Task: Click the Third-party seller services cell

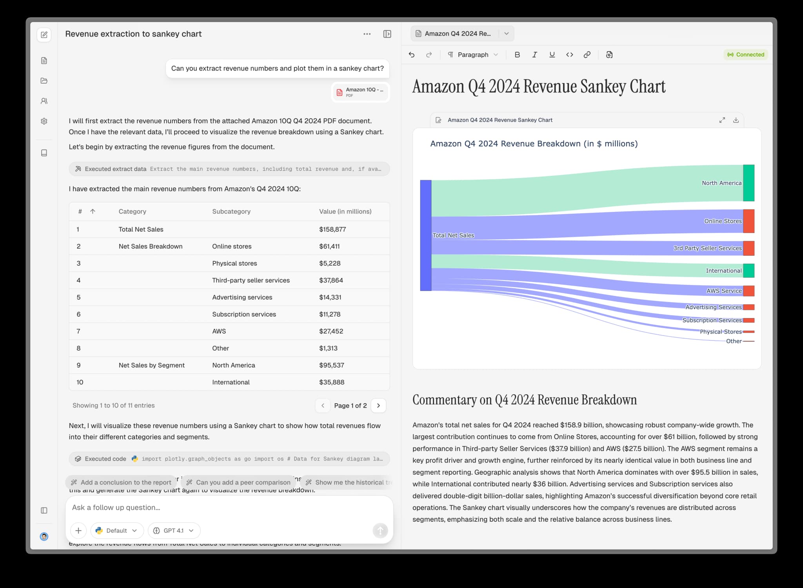Action: [251, 280]
